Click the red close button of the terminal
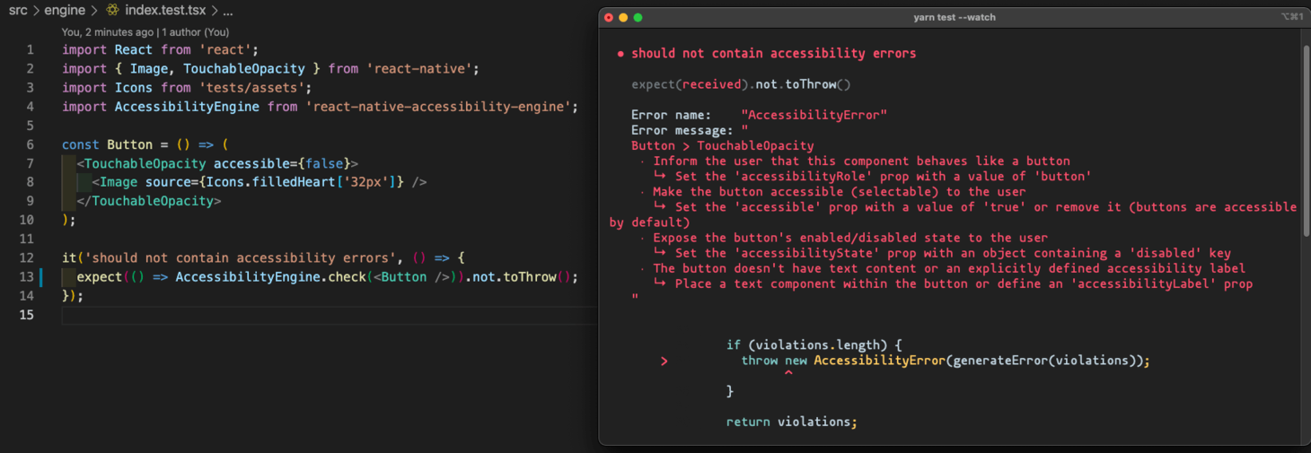The height and width of the screenshot is (453, 1311). (609, 17)
